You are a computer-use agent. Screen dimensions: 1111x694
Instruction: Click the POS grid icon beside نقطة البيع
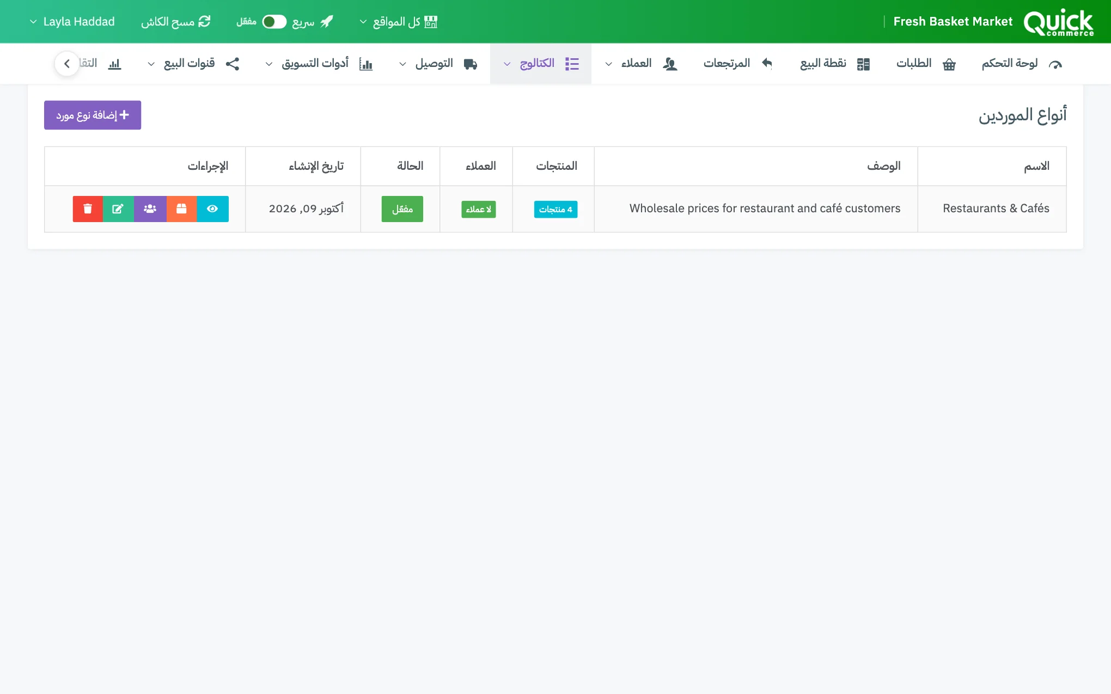pyautogui.click(x=863, y=64)
